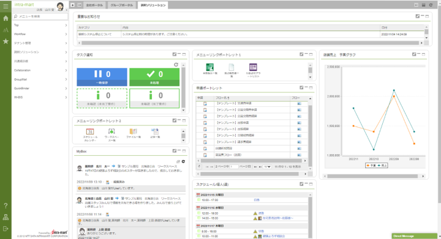Reload the 申請ポートレット table via pager refresh

(x=200, y=166)
